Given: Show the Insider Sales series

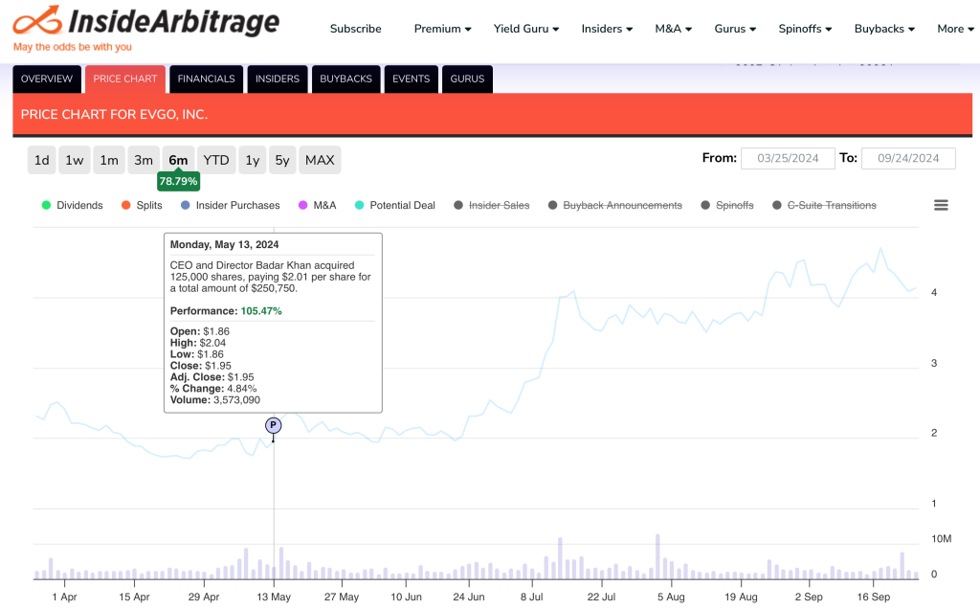Looking at the screenshot, I should pyautogui.click(x=492, y=205).
